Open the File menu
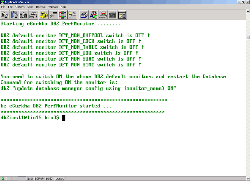250x182 pixels. tap(3, 7)
